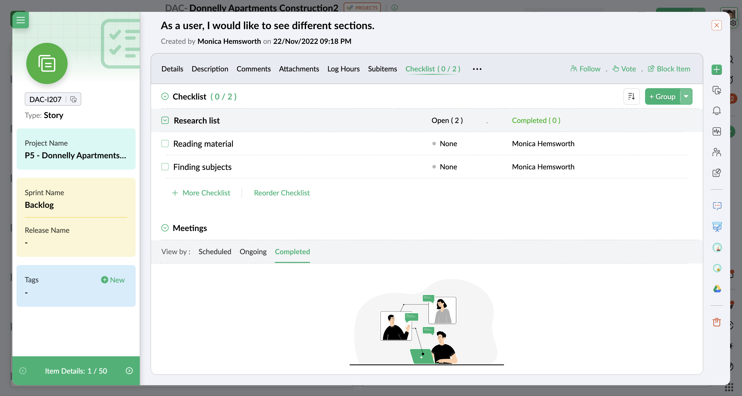Click the sort checklist icon
This screenshot has width=742, height=396.
631,96
